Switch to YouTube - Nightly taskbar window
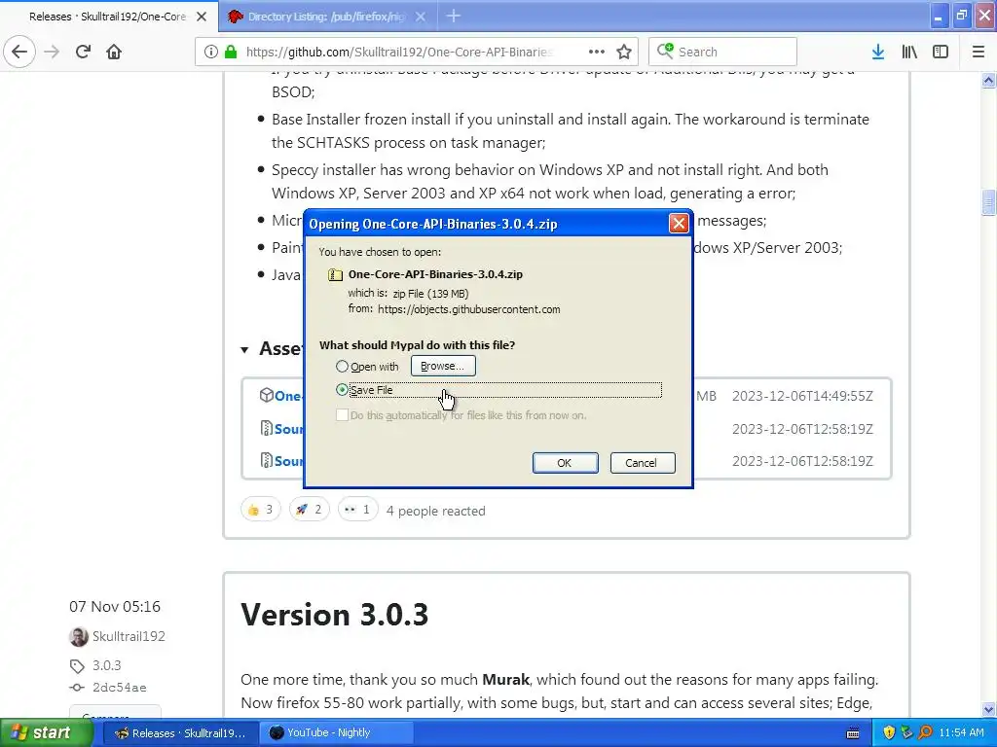This screenshot has width=997, height=747. click(336, 732)
